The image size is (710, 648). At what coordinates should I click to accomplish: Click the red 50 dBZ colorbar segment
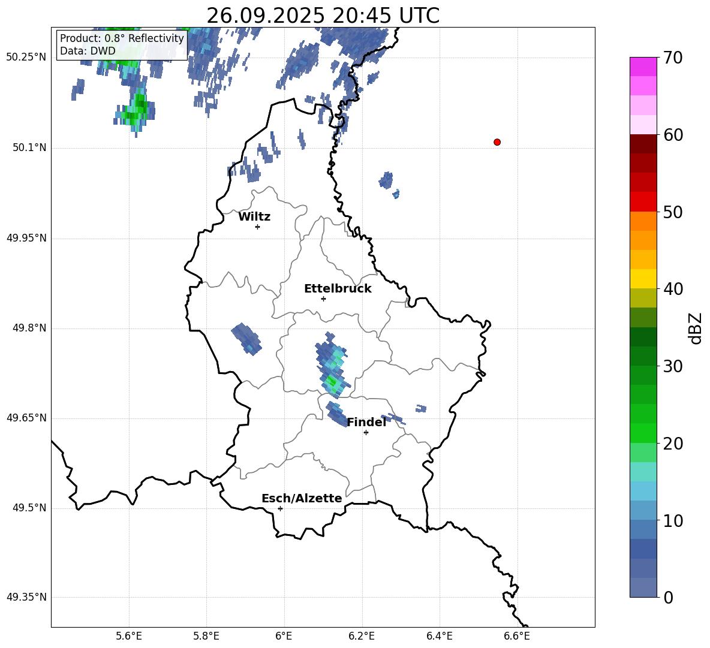pyautogui.click(x=643, y=202)
